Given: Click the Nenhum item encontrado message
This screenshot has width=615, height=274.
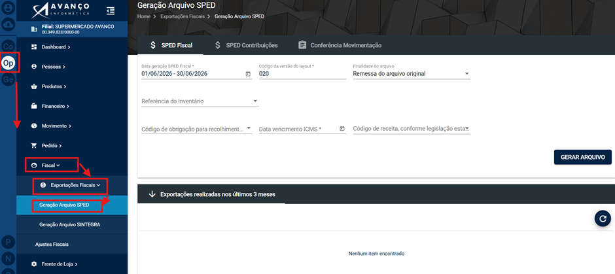Looking at the screenshot, I should pyautogui.click(x=376, y=254).
